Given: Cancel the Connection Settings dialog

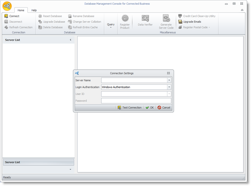Looking at the screenshot, I should point(164,108).
